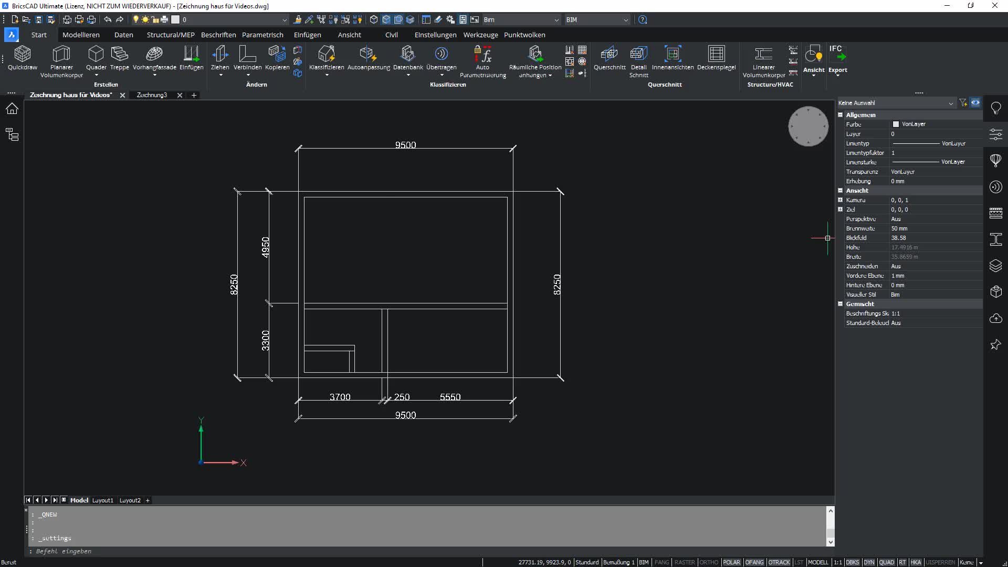
Task: Open the layer dropdown showing 0
Action: [235, 19]
